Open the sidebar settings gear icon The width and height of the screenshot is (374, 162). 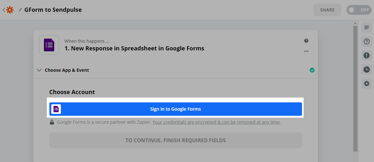[x=367, y=84]
